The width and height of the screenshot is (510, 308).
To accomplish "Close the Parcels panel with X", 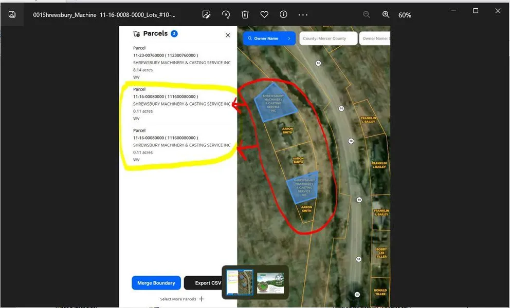I will coord(228,35).
